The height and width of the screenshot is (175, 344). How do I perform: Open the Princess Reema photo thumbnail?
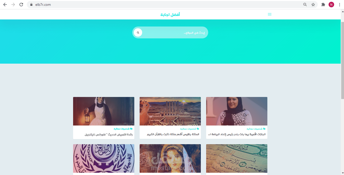[237, 111]
